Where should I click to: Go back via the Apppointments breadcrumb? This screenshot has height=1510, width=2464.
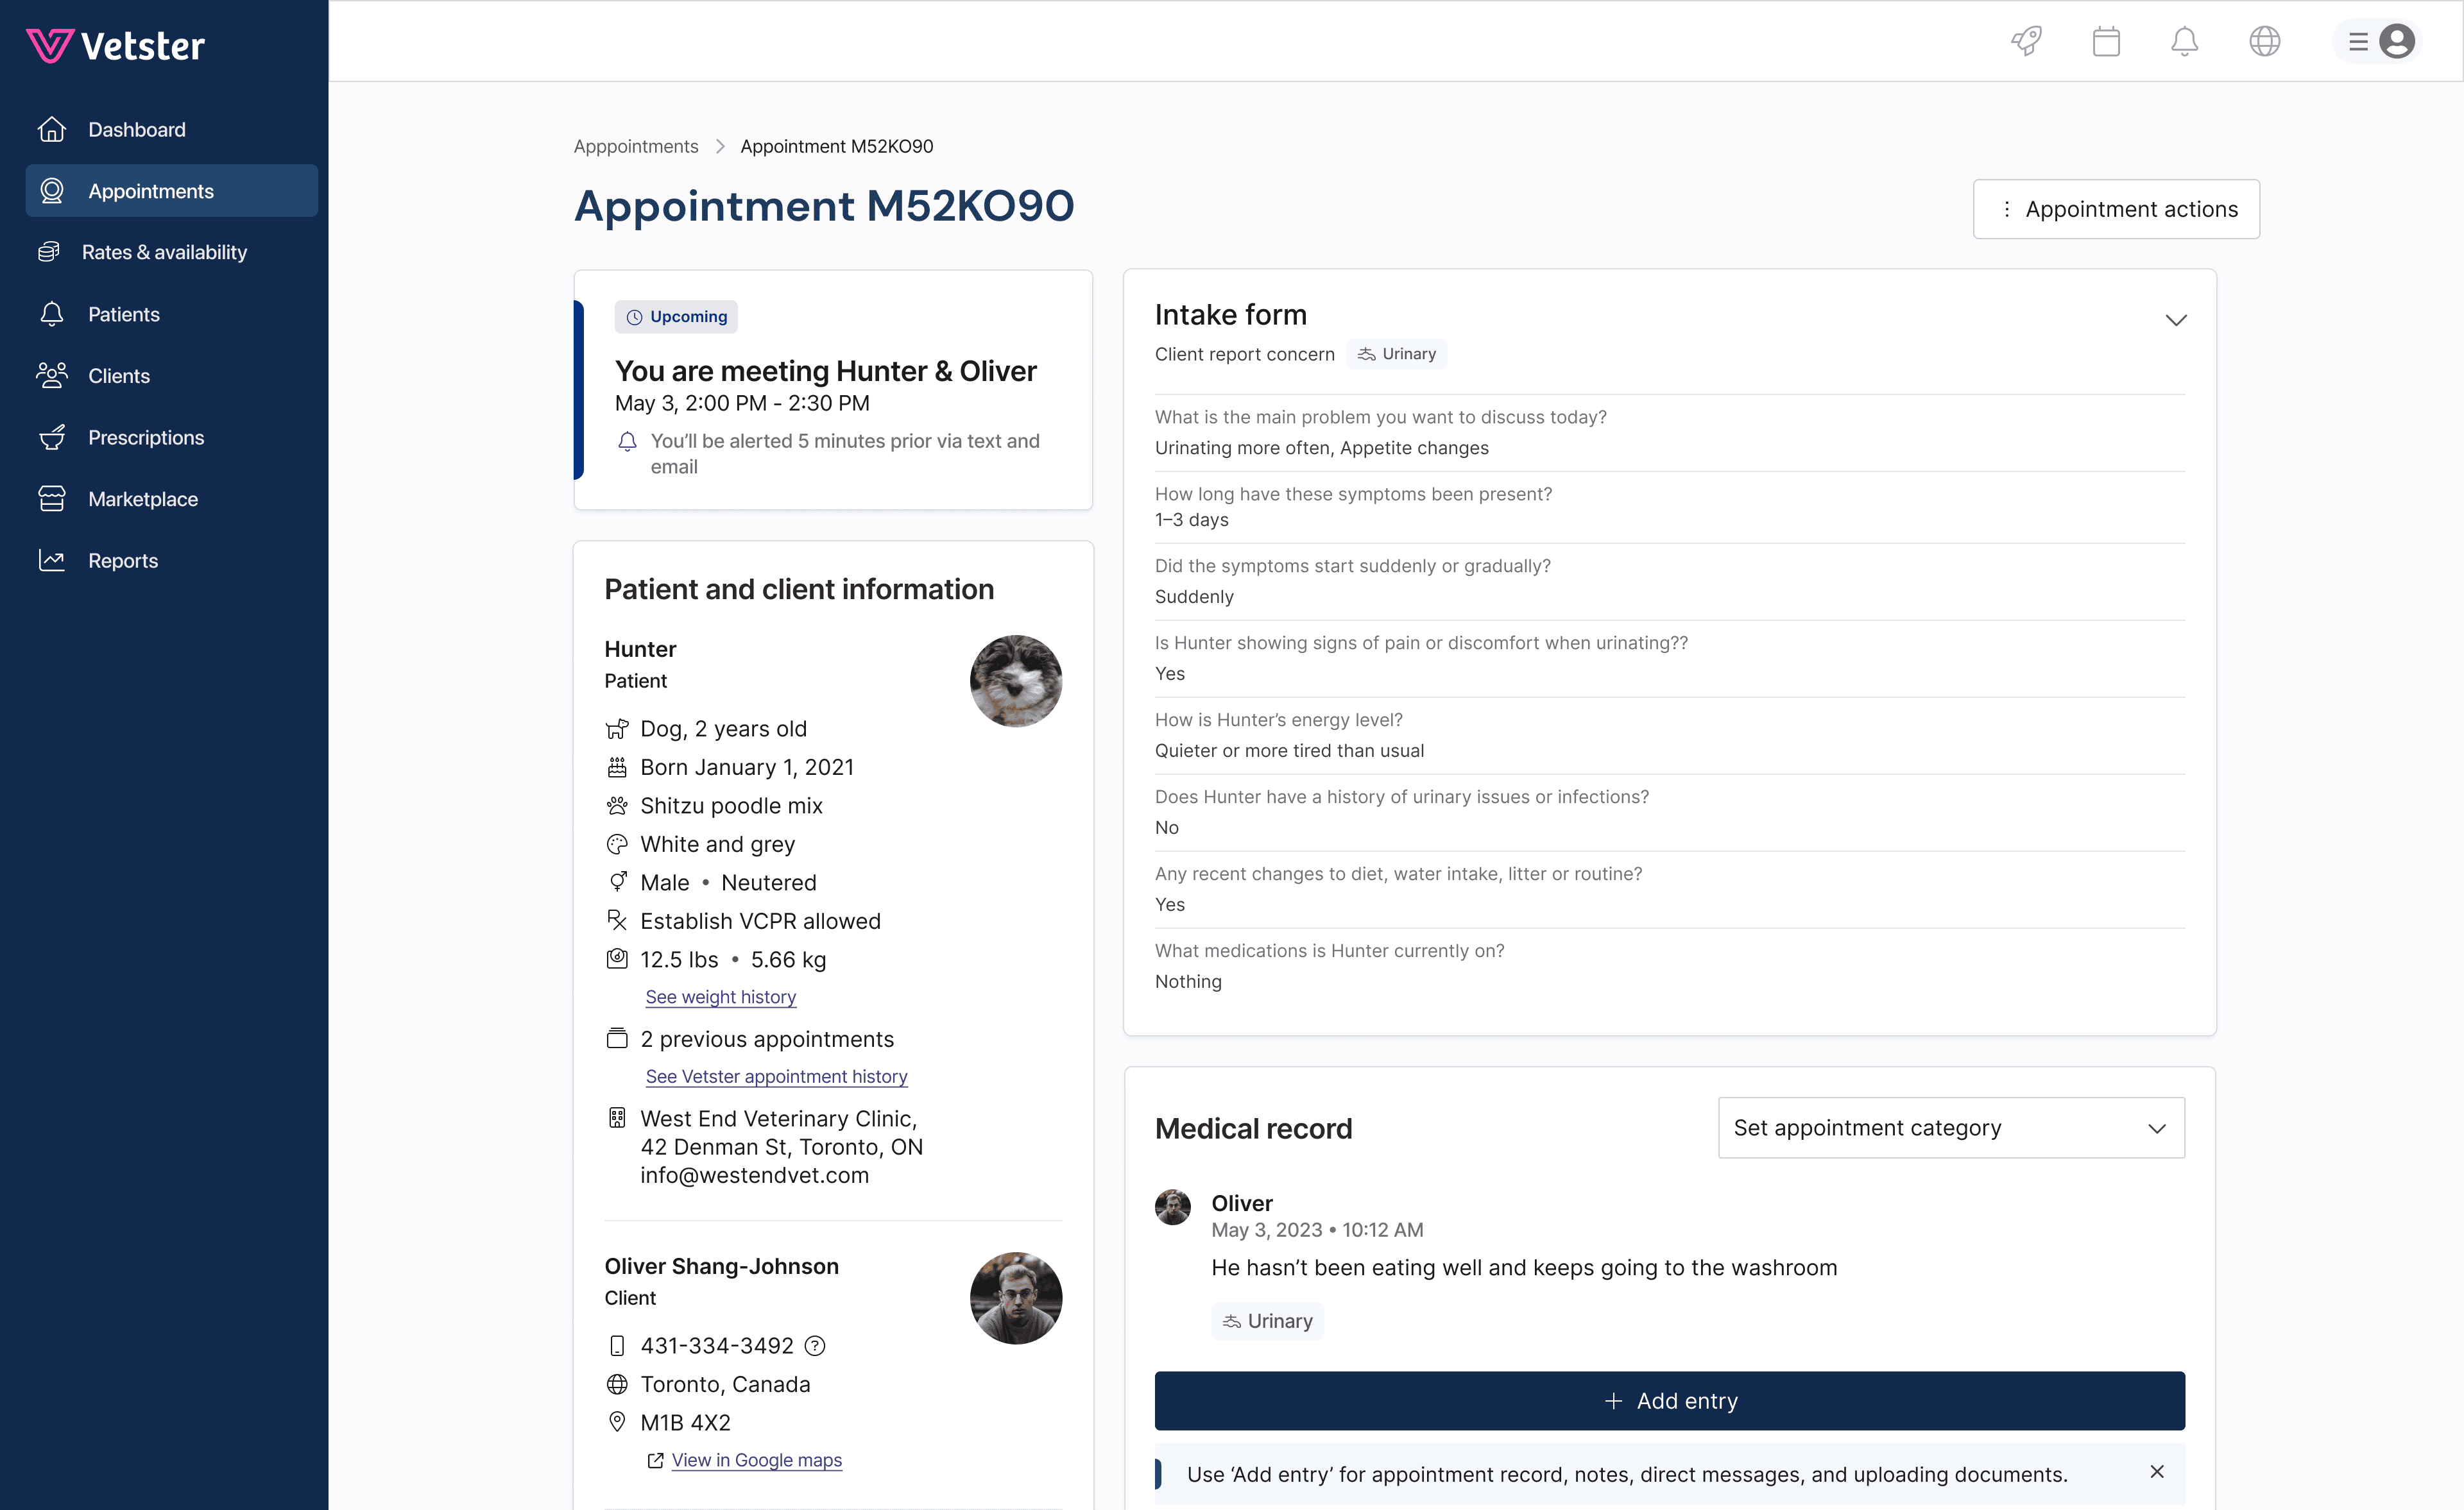635,146
